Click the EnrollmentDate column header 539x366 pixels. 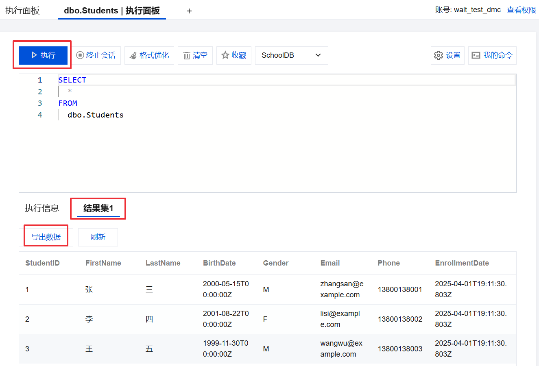(x=462, y=263)
